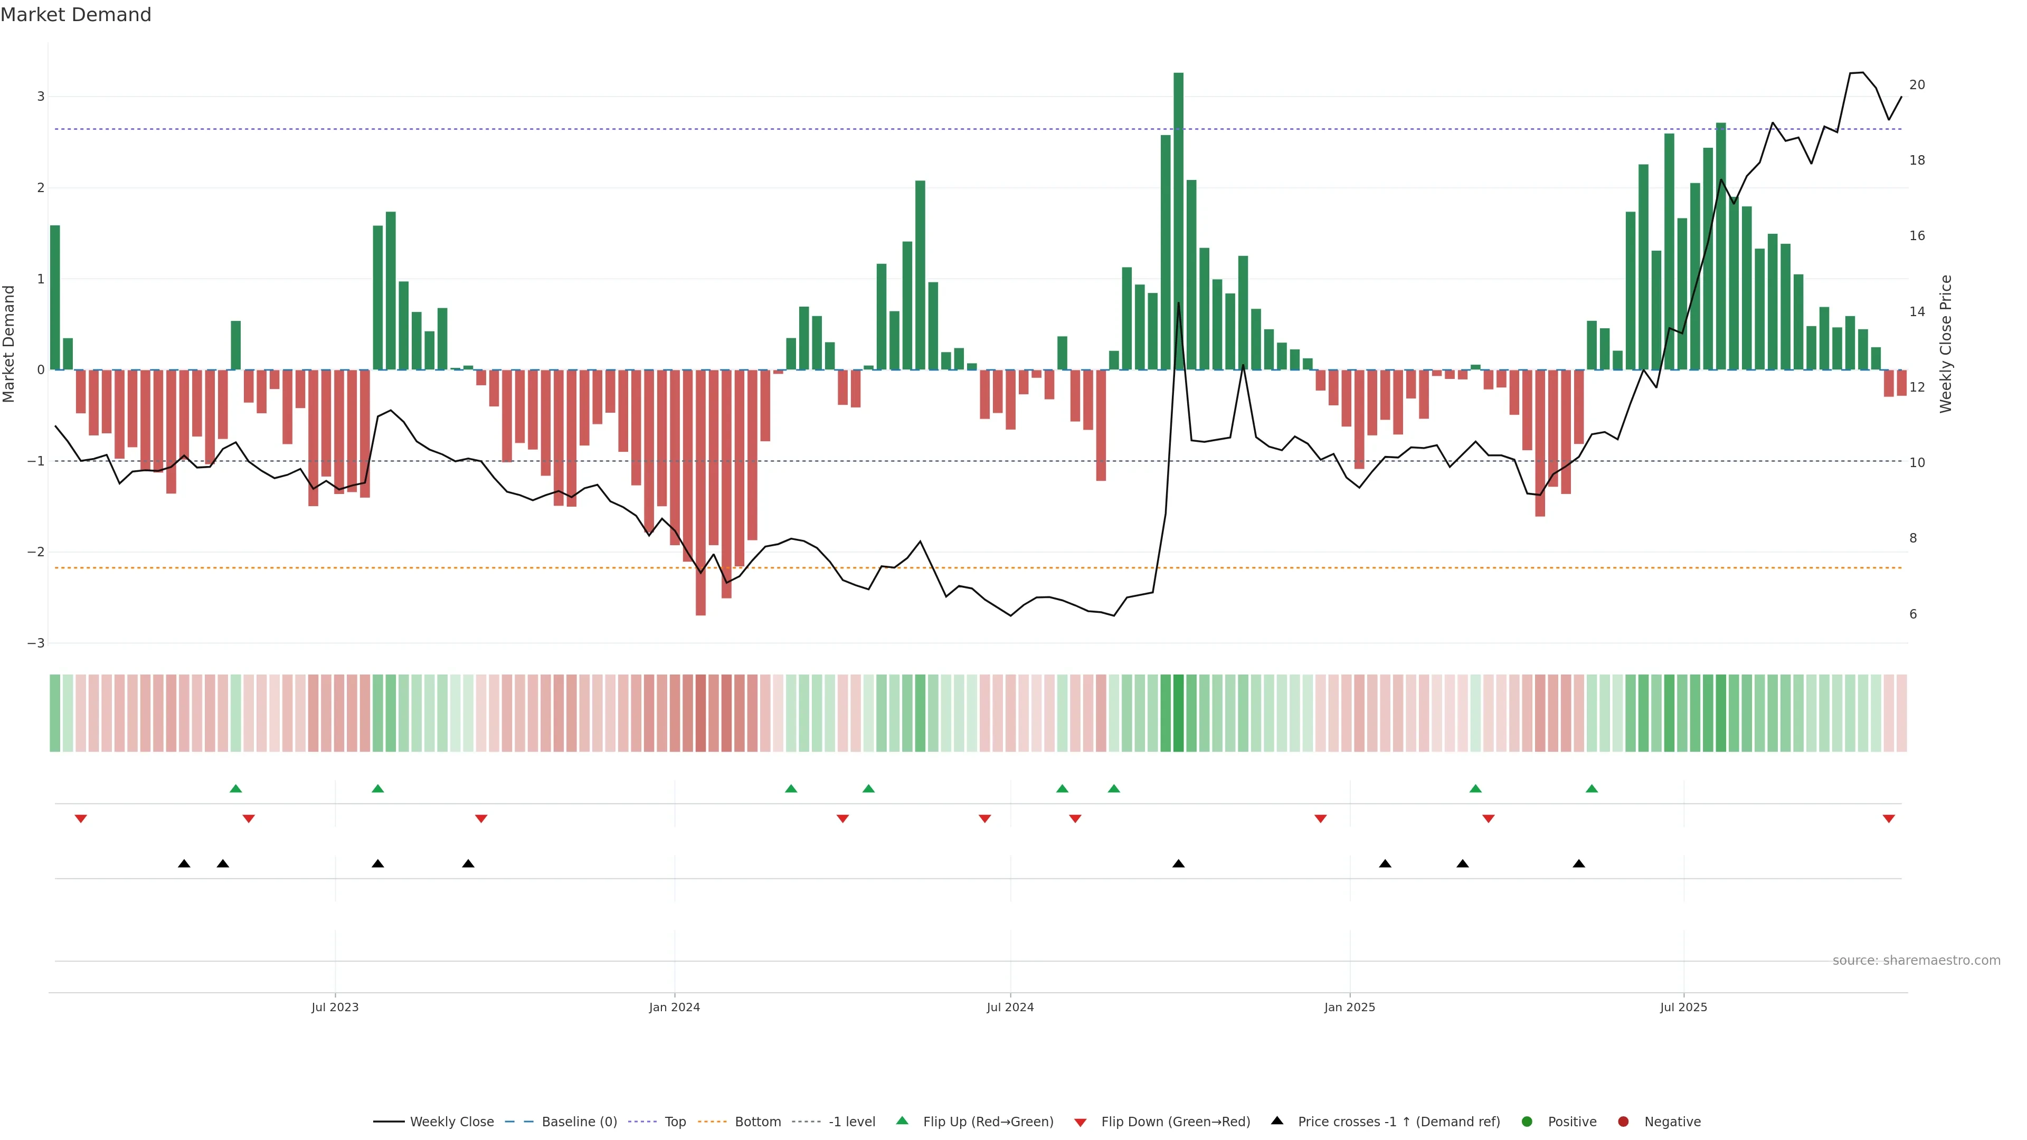Click the darkest green heatmap strip cell

(1178, 713)
